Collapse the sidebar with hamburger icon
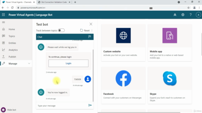The width and height of the screenshot is (202, 113). 3,22
